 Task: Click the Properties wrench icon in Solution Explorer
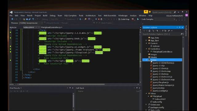pos(169,31)
